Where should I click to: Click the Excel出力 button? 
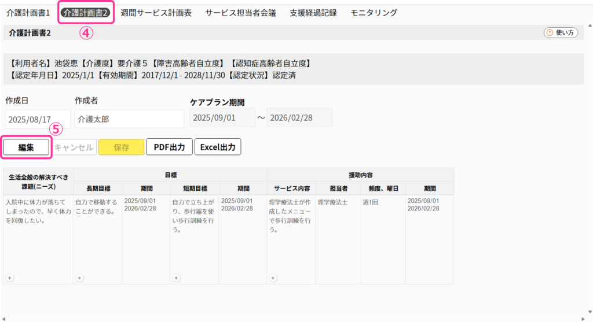[218, 147]
